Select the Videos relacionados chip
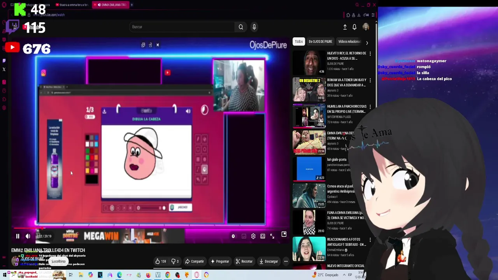Image resolution: width=498 pixels, height=280 pixels. [x=349, y=42]
